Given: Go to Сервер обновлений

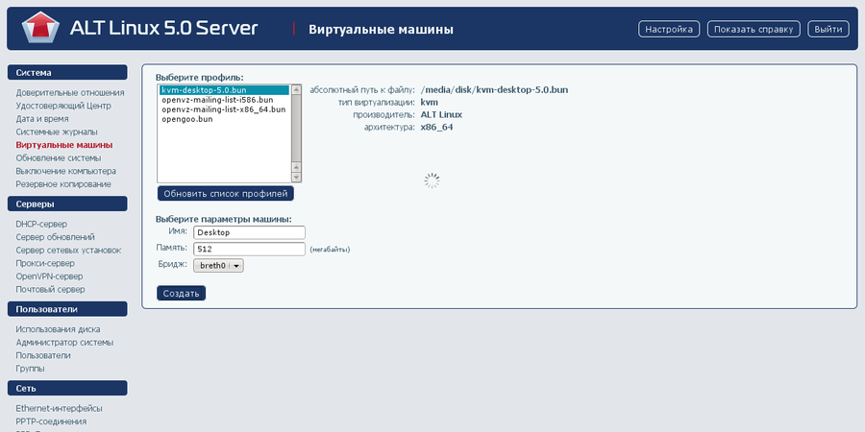Looking at the screenshot, I should pyautogui.click(x=55, y=237).
